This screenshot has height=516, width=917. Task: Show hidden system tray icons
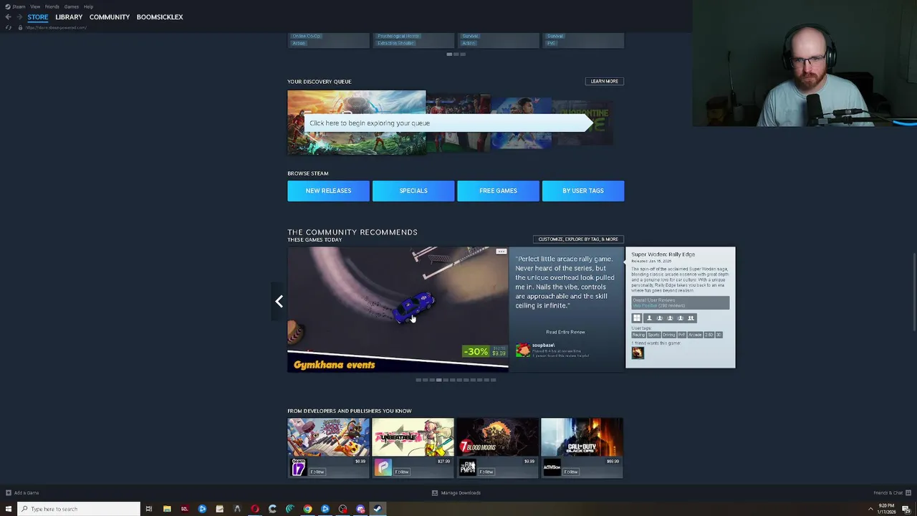pyautogui.click(x=870, y=509)
